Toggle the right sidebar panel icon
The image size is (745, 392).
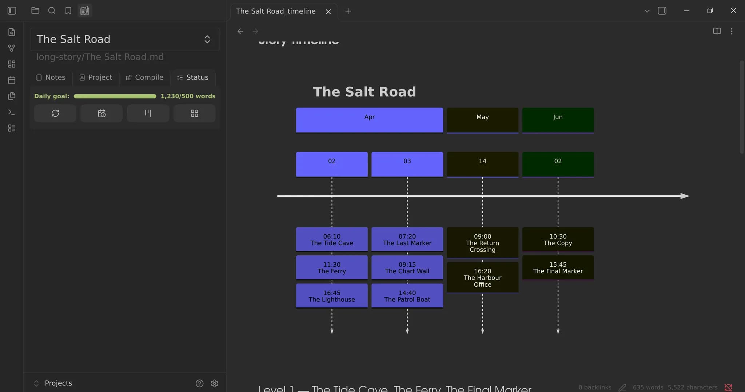coord(662,11)
